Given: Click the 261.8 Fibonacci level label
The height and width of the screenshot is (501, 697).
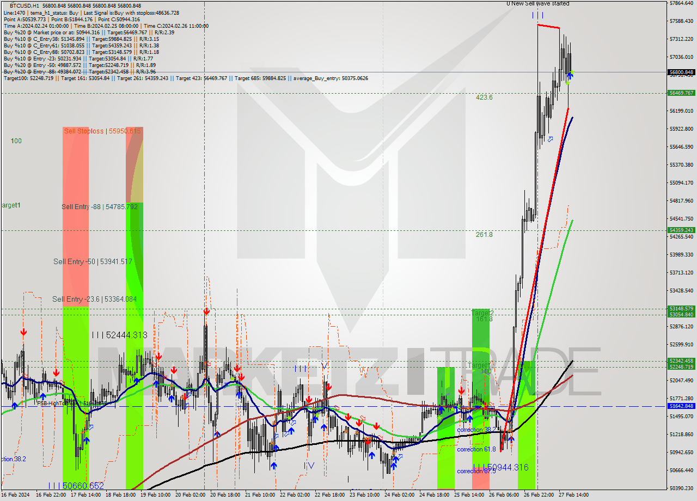Looking at the screenshot, I should click(x=484, y=235).
